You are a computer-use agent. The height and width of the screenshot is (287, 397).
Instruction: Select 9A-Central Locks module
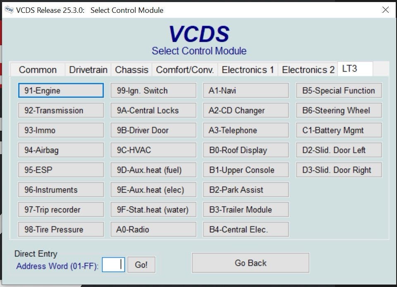point(153,110)
